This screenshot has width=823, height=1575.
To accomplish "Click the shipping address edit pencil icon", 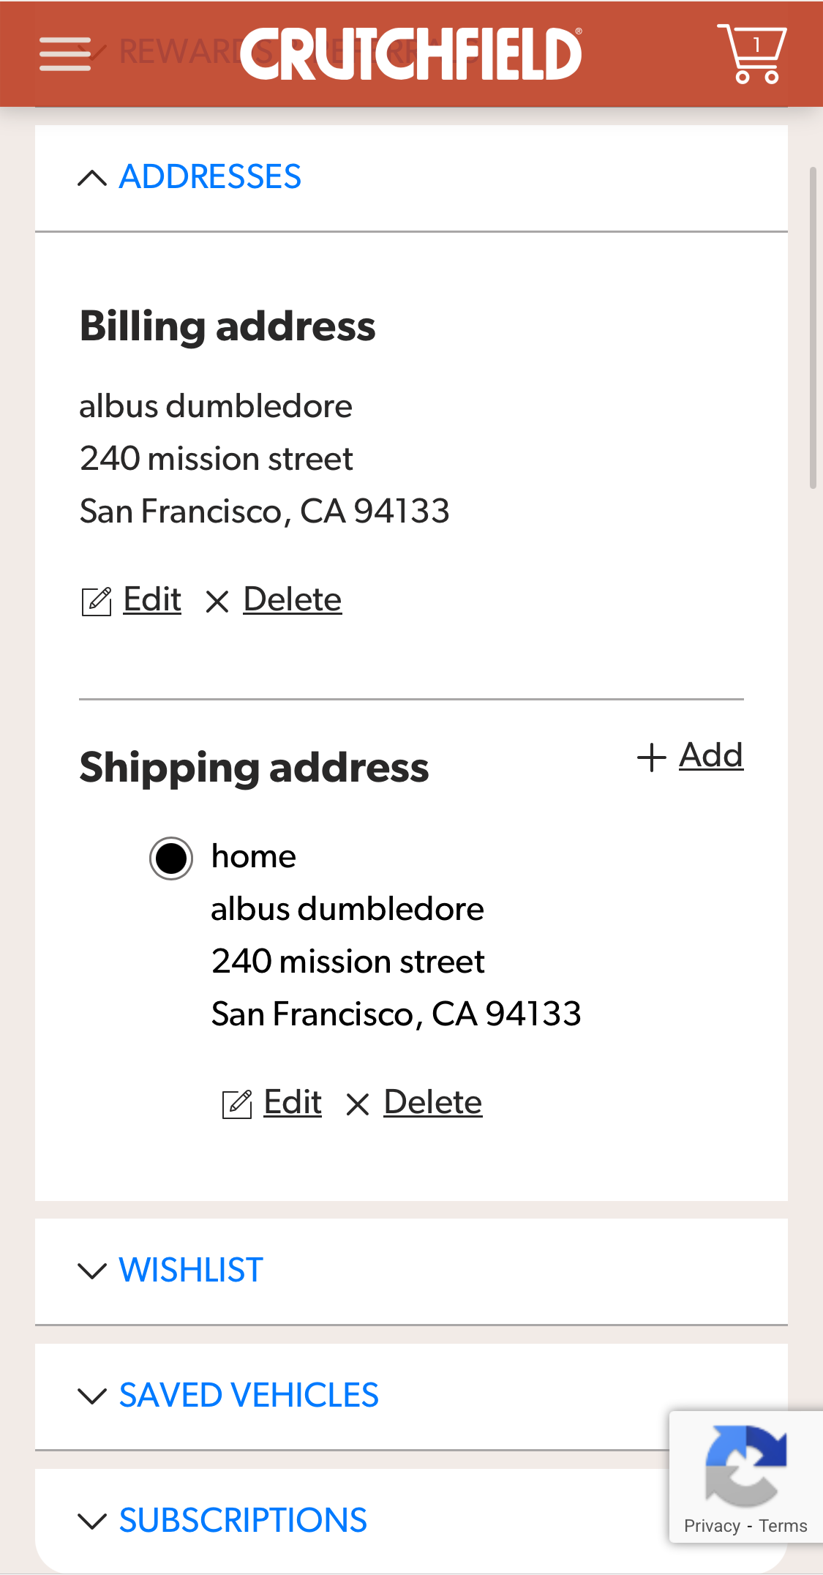I will pos(237,1104).
